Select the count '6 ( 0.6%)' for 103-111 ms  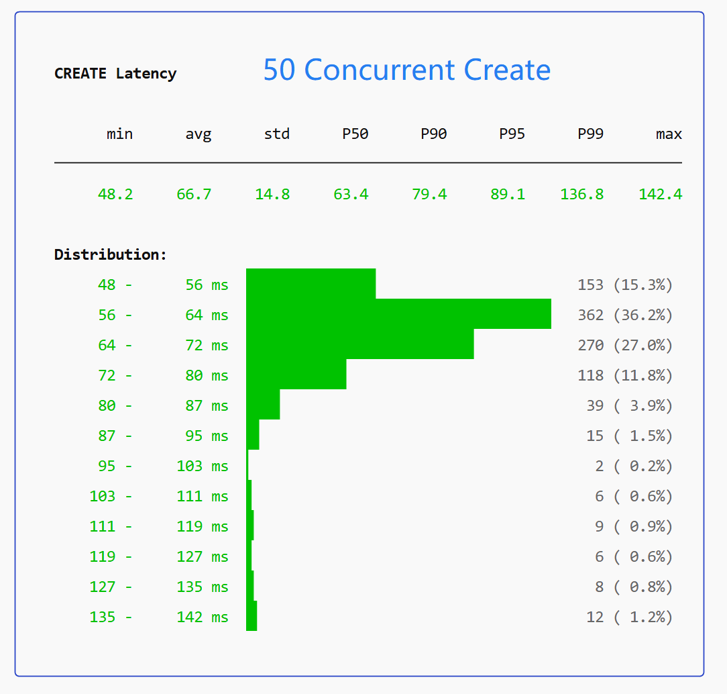[x=634, y=497]
